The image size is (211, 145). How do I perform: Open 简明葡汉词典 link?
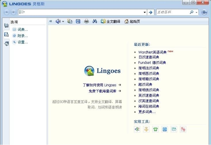tap(149, 79)
